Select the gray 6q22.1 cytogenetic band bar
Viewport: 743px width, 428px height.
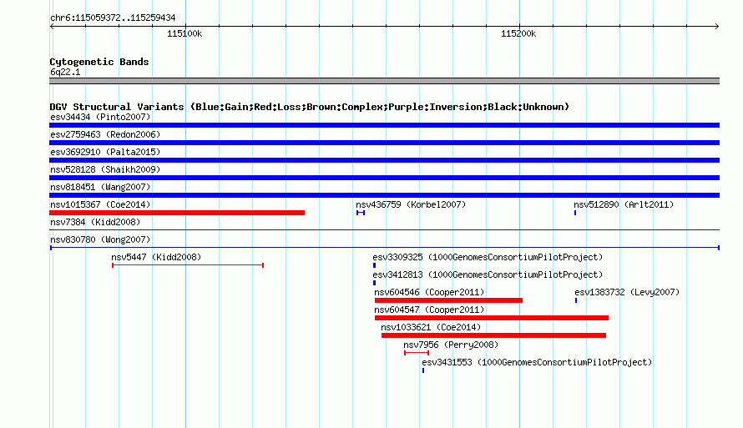tap(384, 81)
